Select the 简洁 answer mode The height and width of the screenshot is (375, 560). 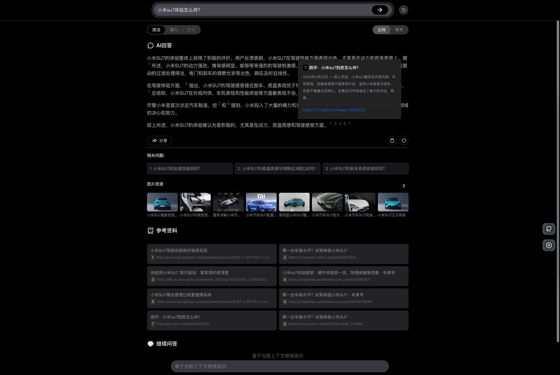pyautogui.click(x=156, y=30)
